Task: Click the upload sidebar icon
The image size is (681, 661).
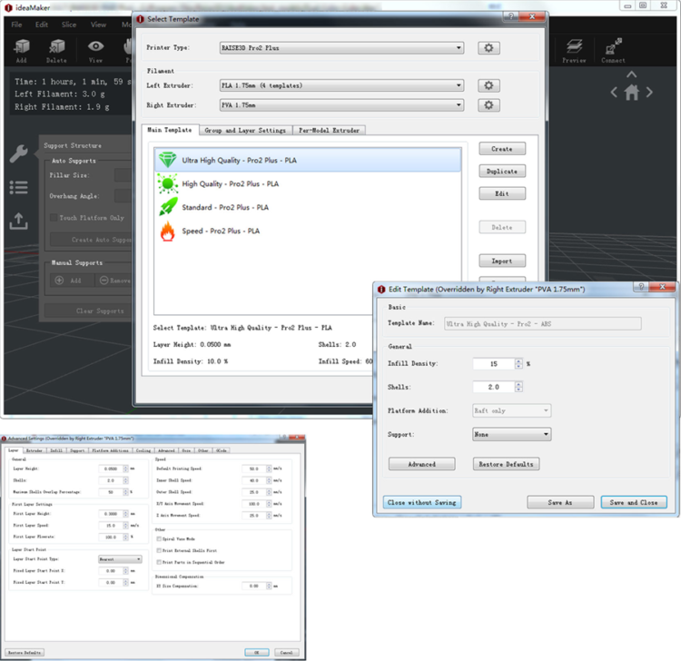Action: pos(19,221)
